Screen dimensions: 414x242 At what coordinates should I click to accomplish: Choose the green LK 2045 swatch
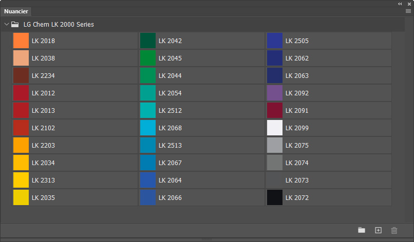148,58
